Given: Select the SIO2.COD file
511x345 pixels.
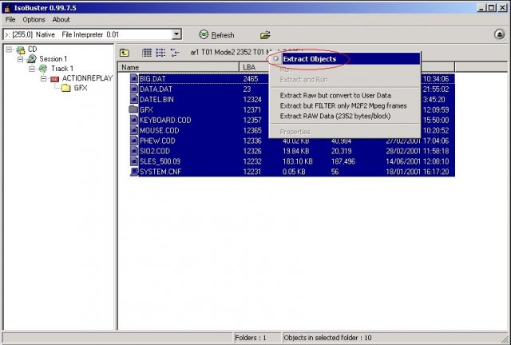Looking at the screenshot, I should click(155, 151).
